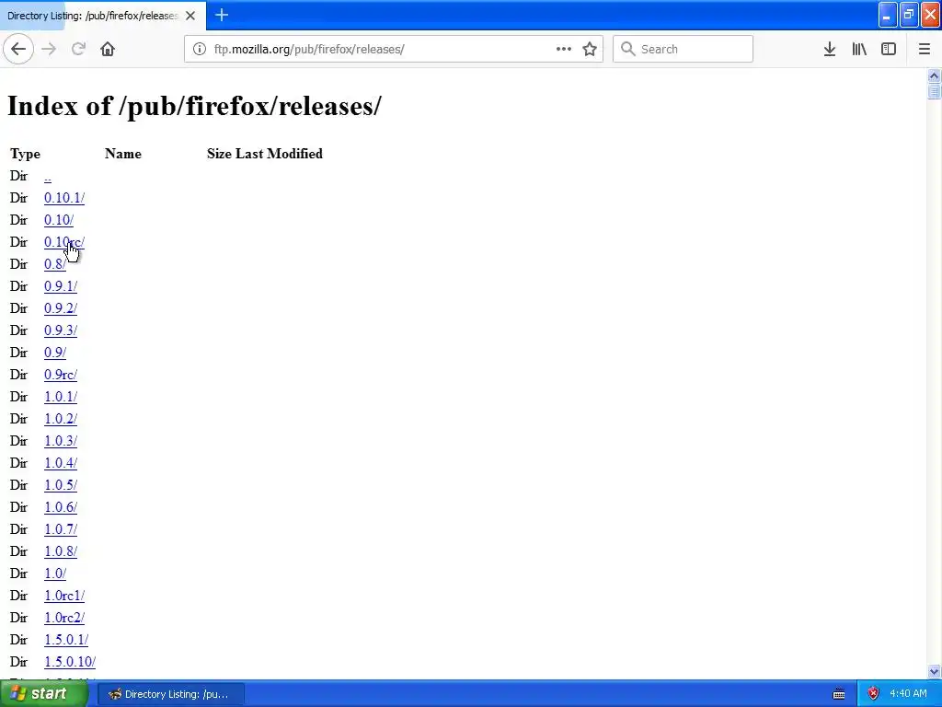This screenshot has width=942, height=707.
Task: Click the scrollbar down arrow
Action: tap(934, 671)
